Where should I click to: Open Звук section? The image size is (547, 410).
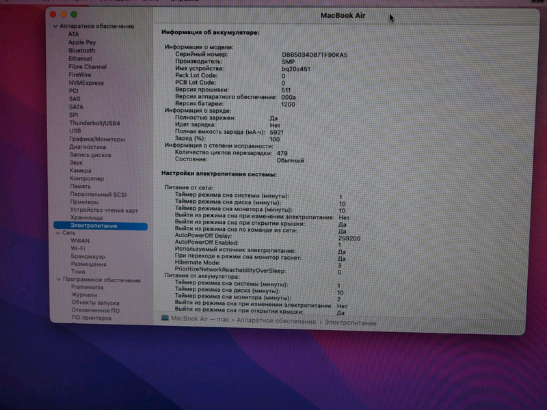(76, 163)
